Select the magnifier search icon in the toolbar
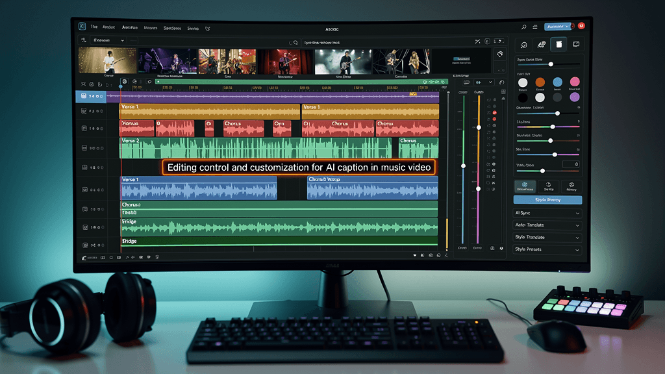Image resolution: width=665 pixels, height=374 pixels. click(x=295, y=42)
